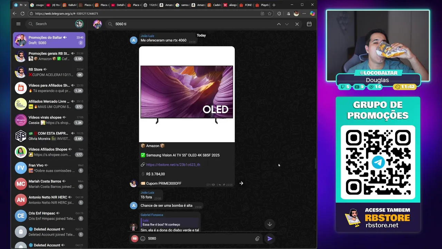Open the chat header avatar of Promoções do Baltar
This screenshot has width=442, height=249.
point(97,24)
